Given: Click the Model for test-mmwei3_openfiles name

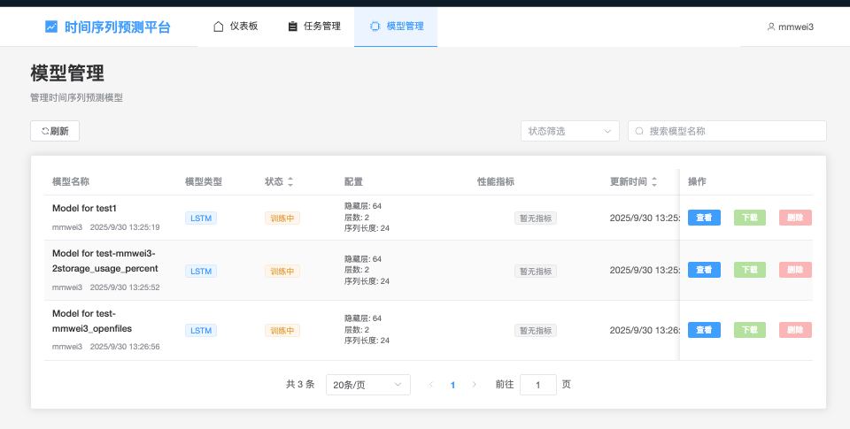Looking at the screenshot, I should [x=92, y=321].
